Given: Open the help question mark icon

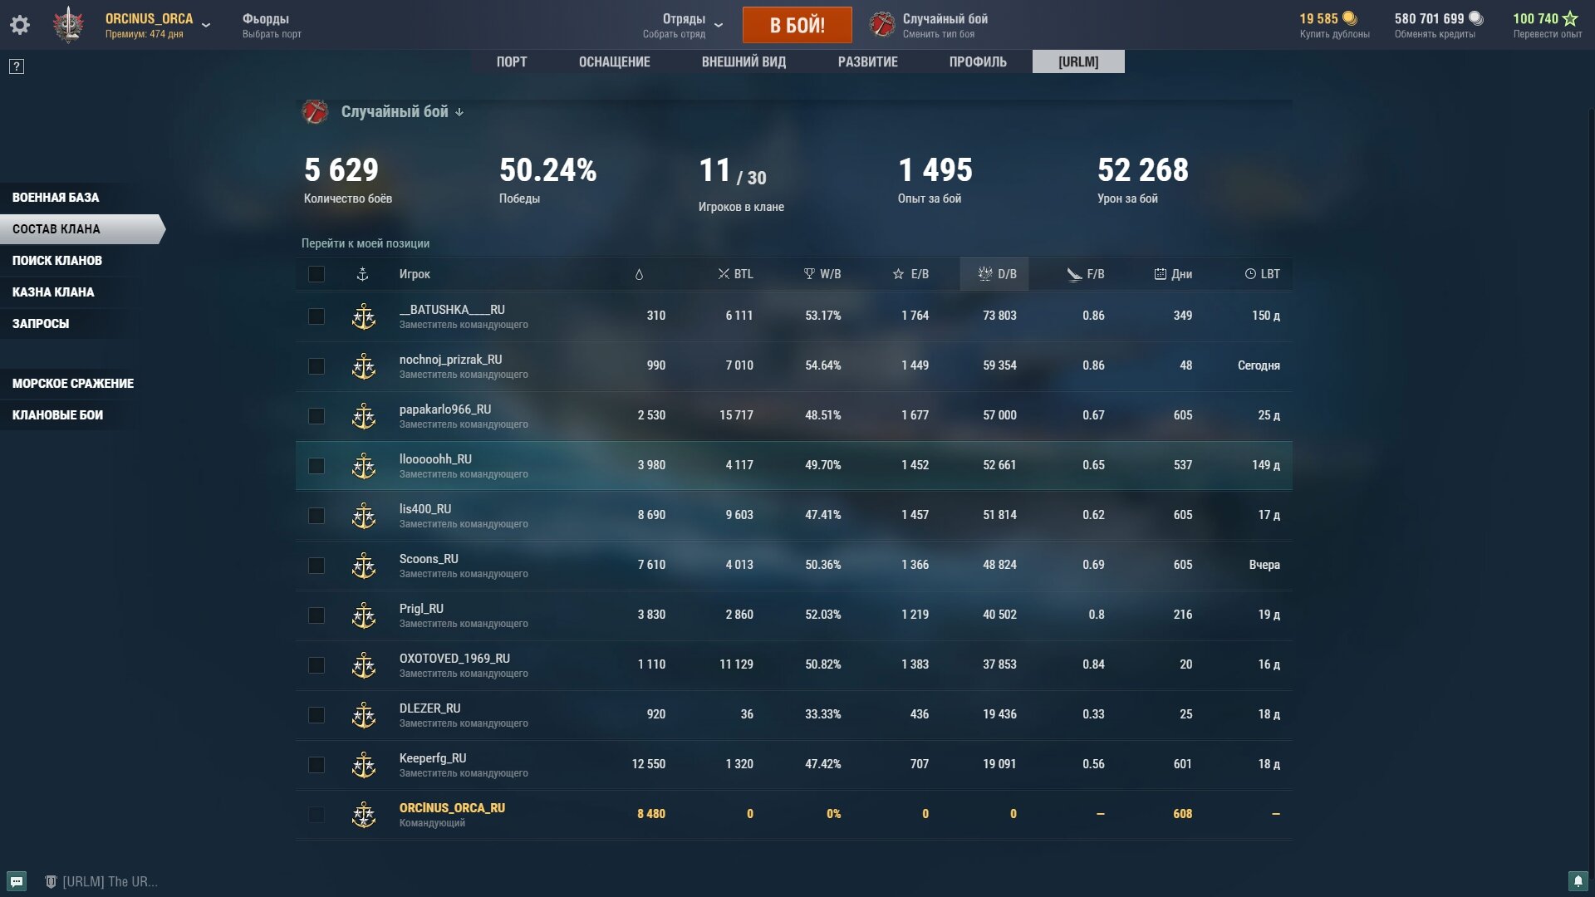Looking at the screenshot, I should [x=17, y=66].
